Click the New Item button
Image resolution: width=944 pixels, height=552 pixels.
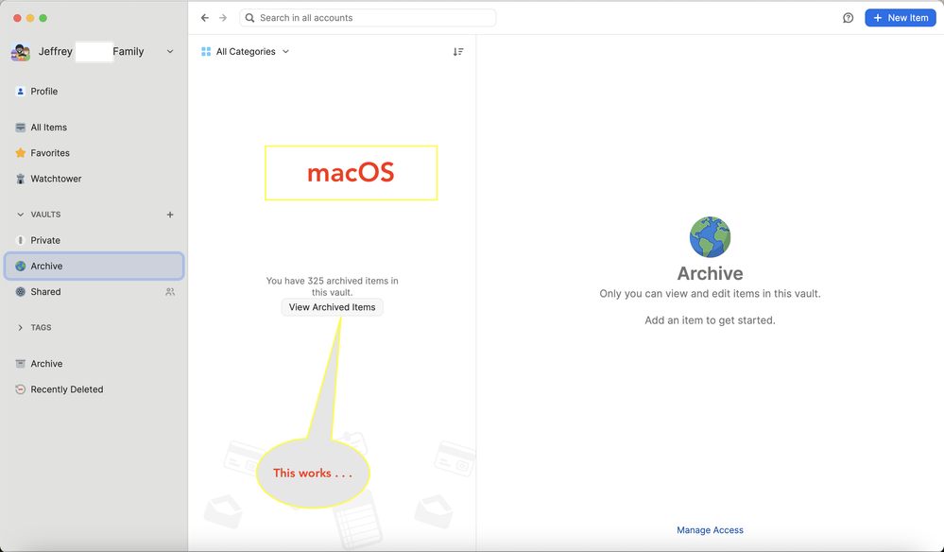[x=900, y=18]
